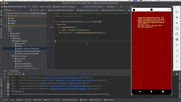Collapse register_customer folder
The width and height of the screenshot is (181, 102).
click(11, 41)
